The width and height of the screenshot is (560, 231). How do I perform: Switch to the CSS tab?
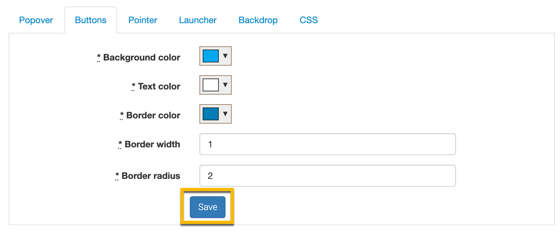click(308, 20)
